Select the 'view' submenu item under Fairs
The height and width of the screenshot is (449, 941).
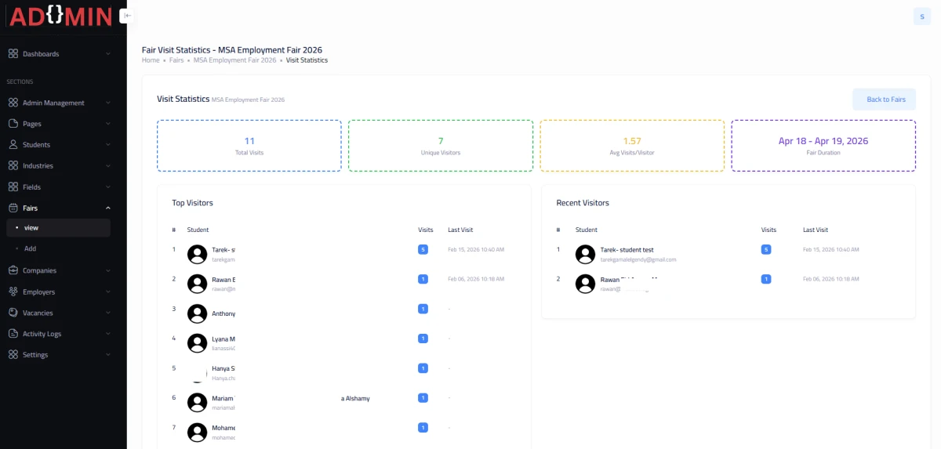tap(31, 228)
